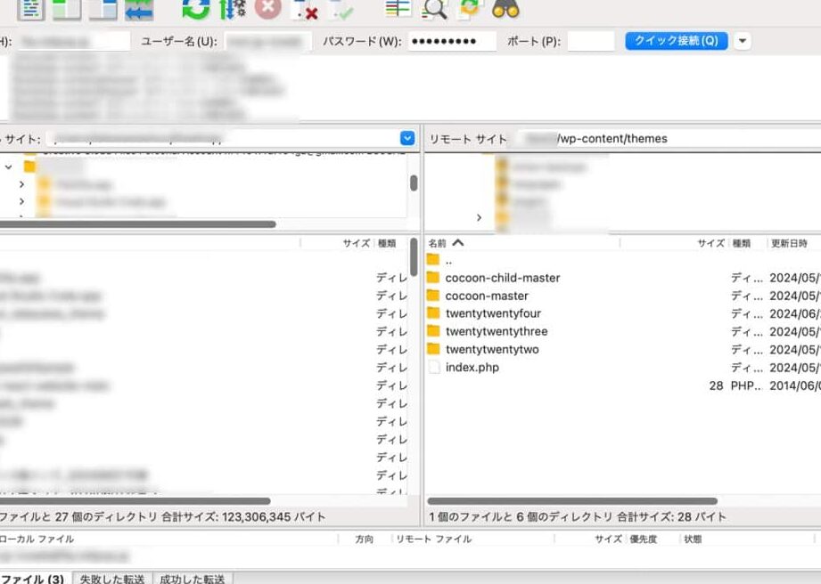Expand the second collapsed local tree subfolder
The width and height of the screenshot is (821, 584).
click(x=21, y=201)
